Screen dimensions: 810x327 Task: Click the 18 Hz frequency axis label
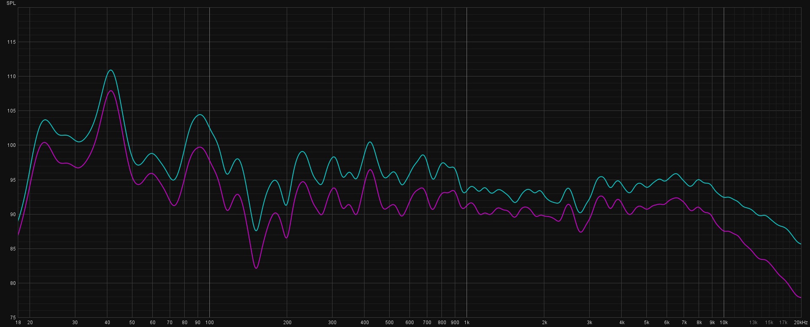[18, 323]
